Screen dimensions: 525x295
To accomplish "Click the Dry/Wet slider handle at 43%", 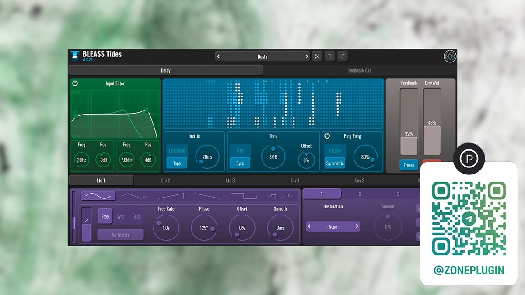I will tap(432, 140).
